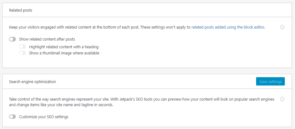Follow the related posts added using the block editor link
295x129 pixels.
coord(228,27)
